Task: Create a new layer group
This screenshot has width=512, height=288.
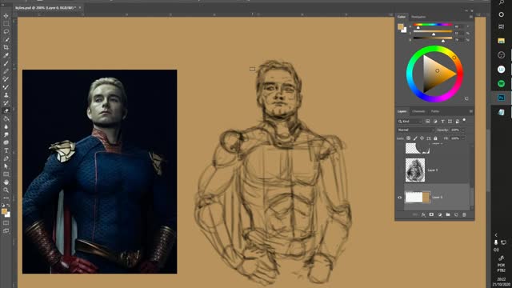Action: pos(448,214)
